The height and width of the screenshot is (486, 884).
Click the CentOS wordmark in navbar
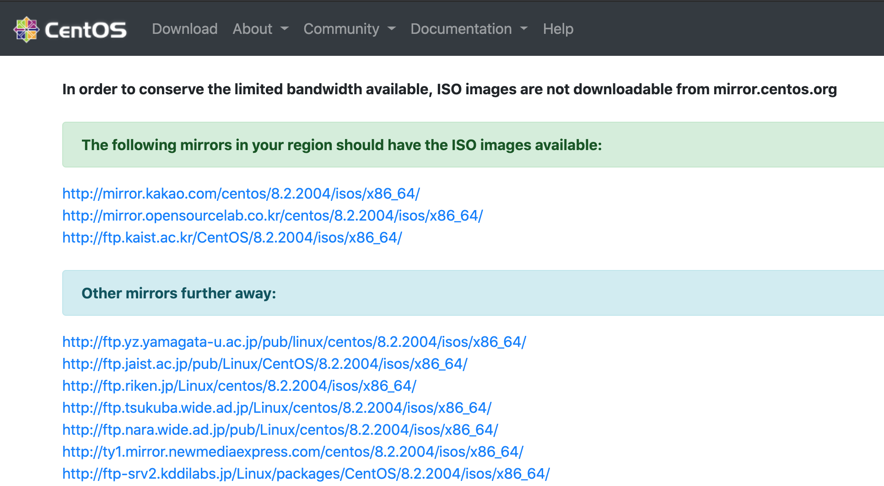[86, 30]
